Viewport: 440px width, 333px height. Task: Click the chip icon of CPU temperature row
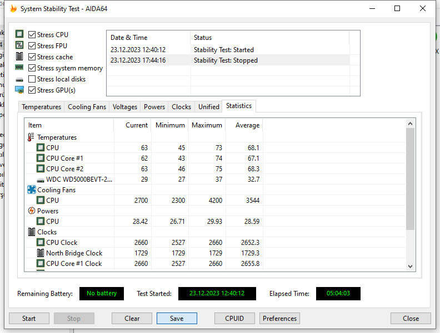click(x=41, y=147)
